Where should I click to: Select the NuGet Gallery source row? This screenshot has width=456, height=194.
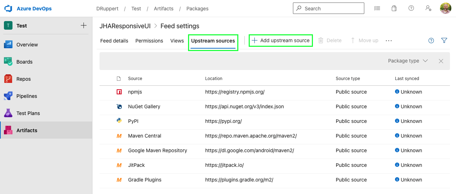[144, 106]
